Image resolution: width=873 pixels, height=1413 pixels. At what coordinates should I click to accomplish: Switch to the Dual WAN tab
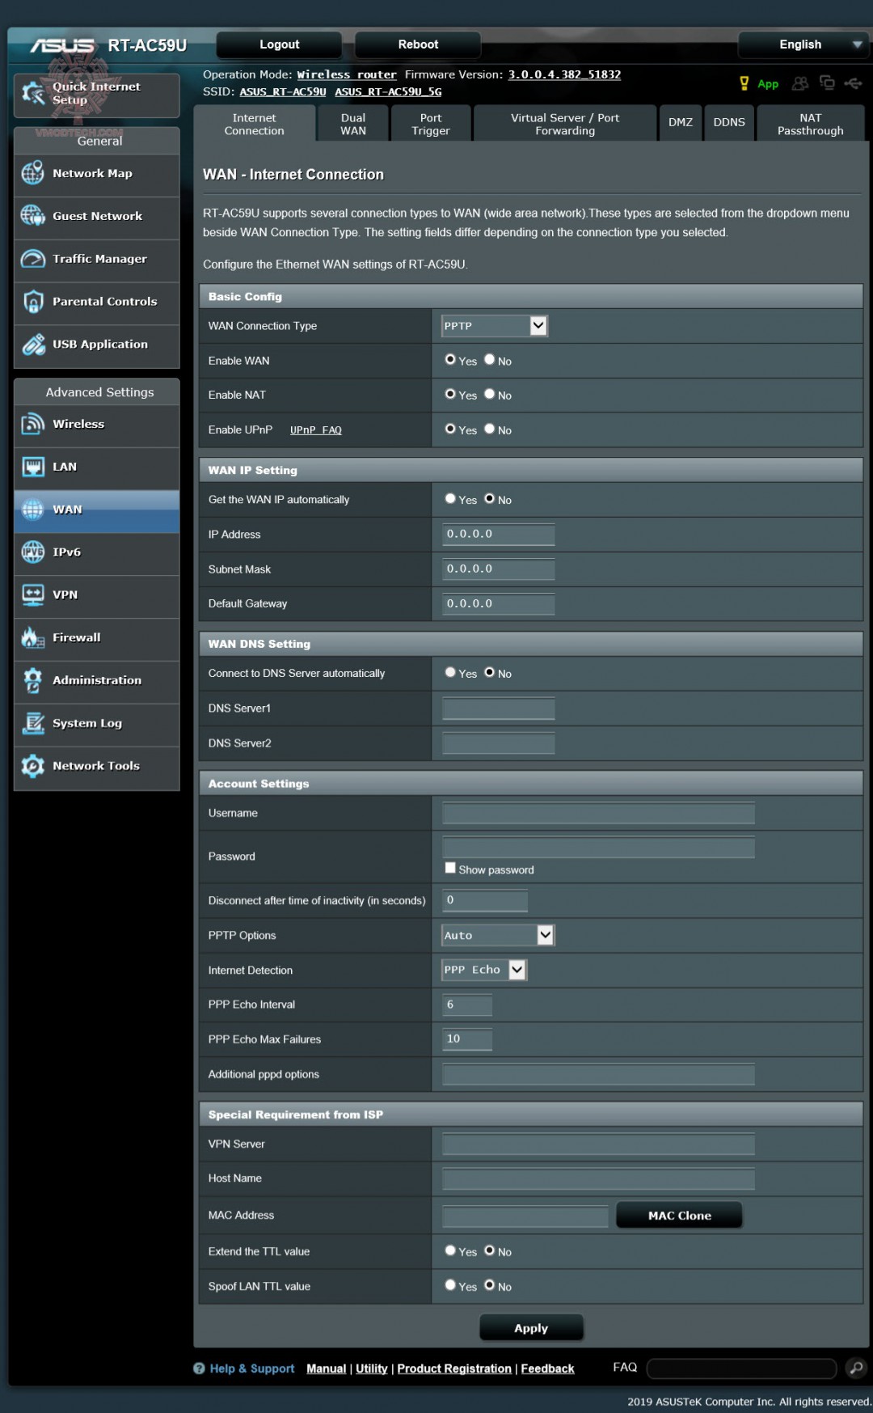353,124
